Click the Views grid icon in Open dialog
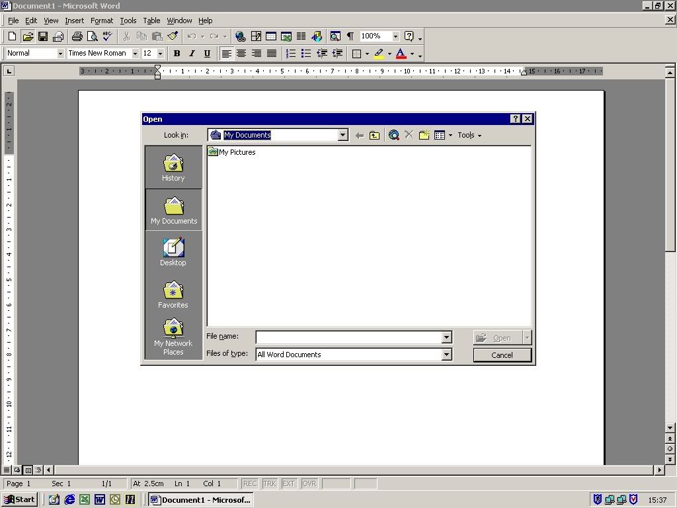Image resolution: width=677 pixels, height=508 pixels. pos(440,135)
